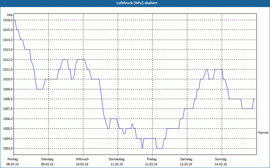The width and height of the screenshot is (270, 168).
Task: Click the 'Normal' marker label on right axis
Action: [263, 132]
